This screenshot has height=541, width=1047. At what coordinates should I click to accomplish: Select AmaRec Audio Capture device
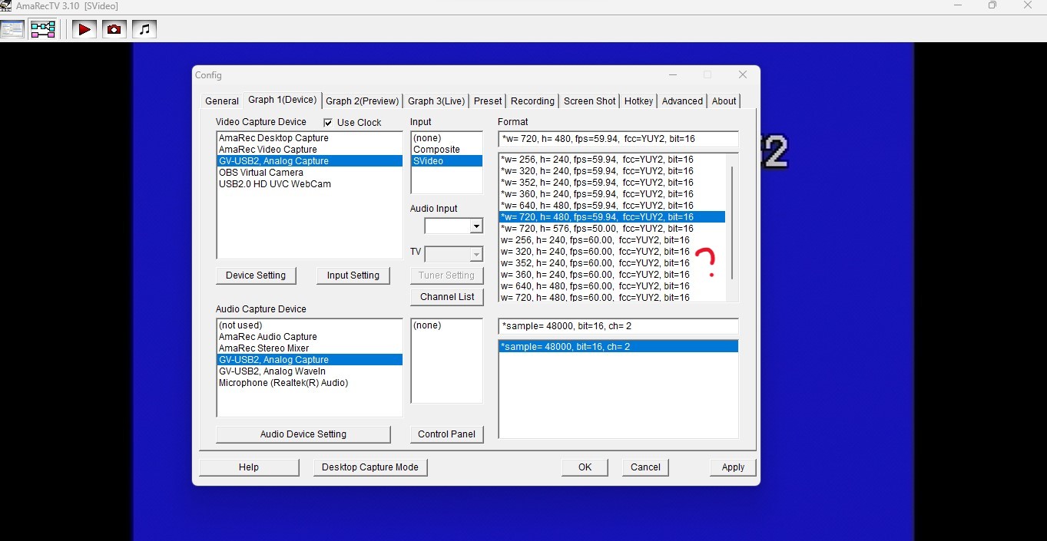point(310,337)
